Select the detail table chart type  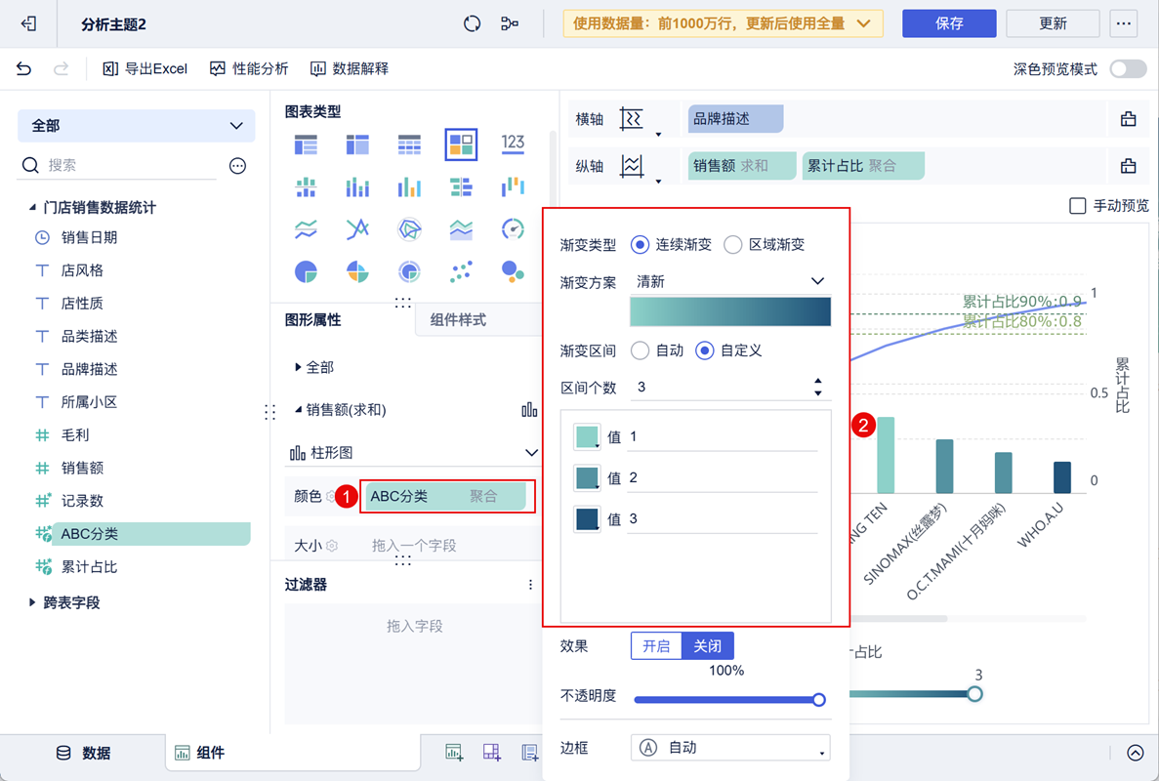click(409, 144)
